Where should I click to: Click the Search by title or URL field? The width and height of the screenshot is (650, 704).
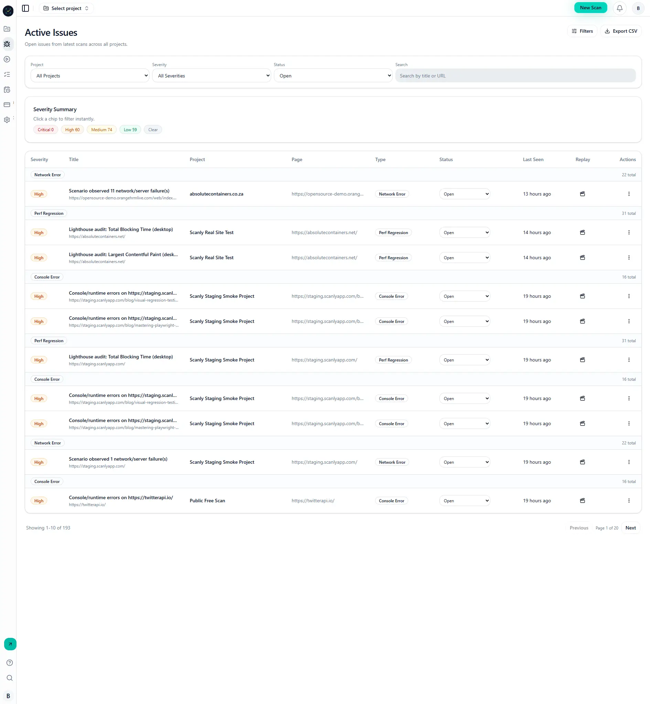tap(515, 76)
